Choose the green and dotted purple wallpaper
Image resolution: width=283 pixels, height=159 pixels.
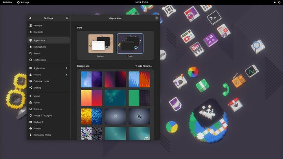(139, 98)
